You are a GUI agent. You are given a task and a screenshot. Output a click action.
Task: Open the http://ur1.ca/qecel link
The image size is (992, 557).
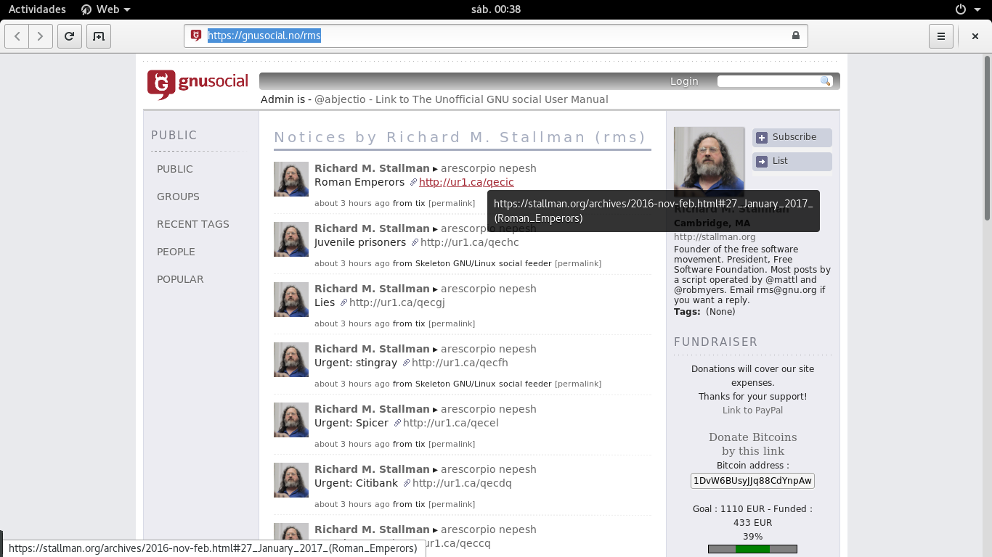coord(451,423)
